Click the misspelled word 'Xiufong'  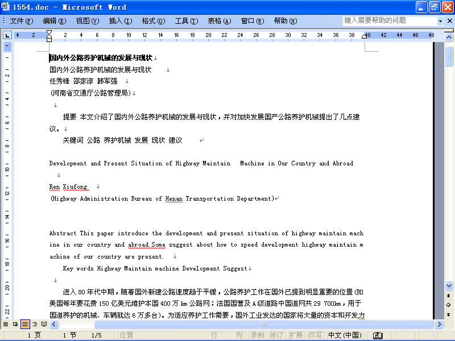[x=76, y=187]
